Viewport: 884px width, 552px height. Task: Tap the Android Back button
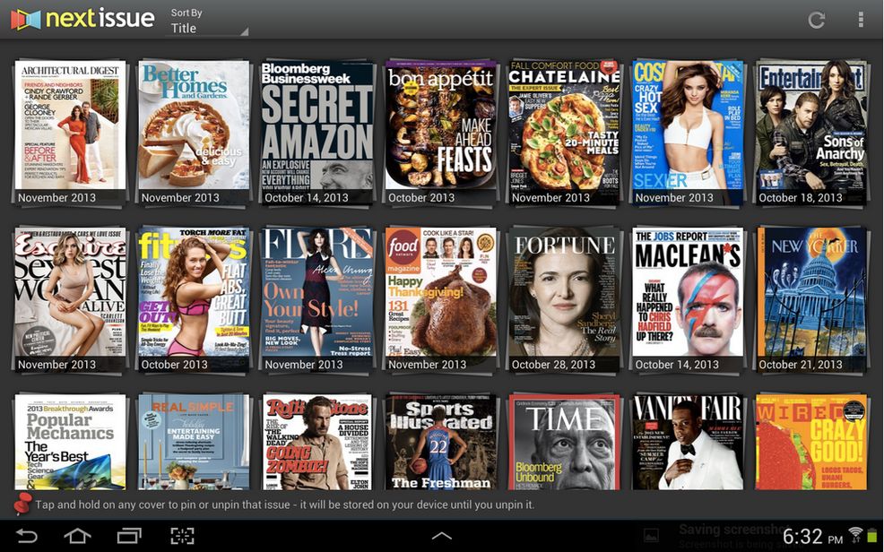(x=27, y=536)
